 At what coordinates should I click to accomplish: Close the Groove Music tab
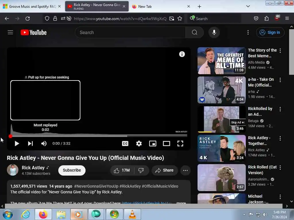click(59, 6)
